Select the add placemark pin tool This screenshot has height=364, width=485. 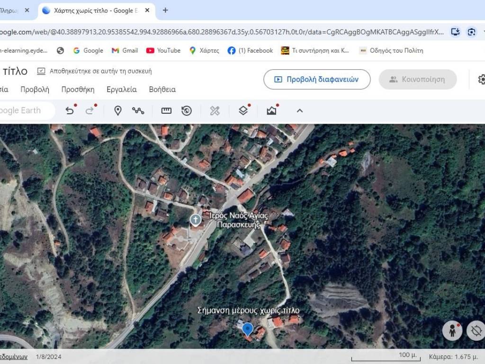pos(118,111)
